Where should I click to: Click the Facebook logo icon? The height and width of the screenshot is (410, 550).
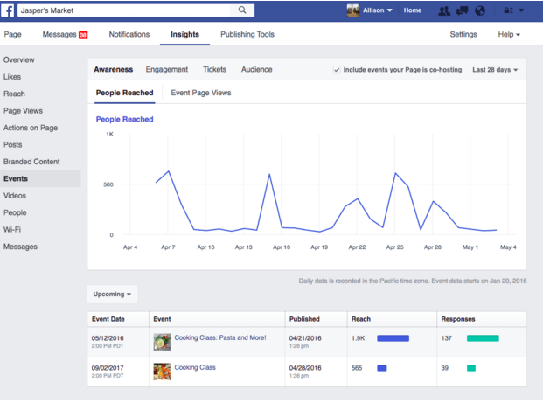tap(7, 10)
